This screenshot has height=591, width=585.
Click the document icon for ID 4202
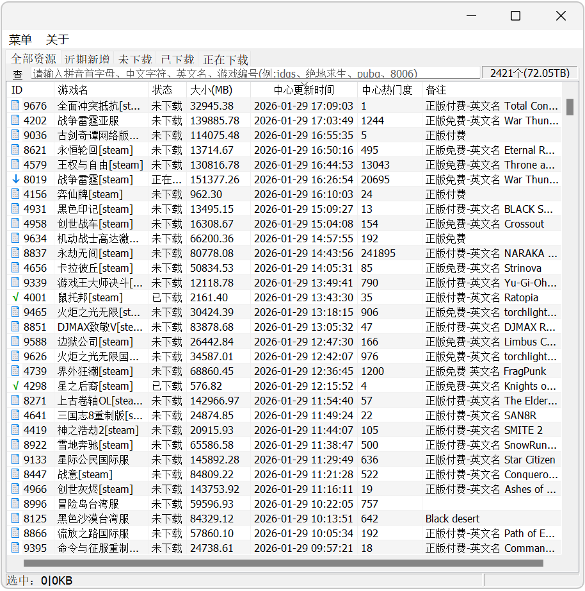click(x=15, y=121)
